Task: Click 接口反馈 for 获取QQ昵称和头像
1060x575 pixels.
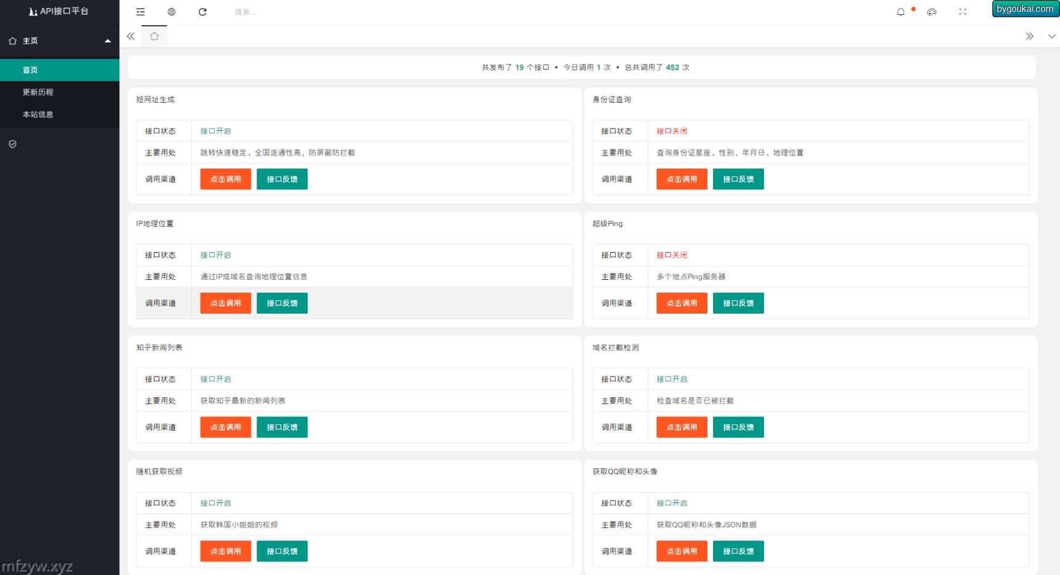Action: point(738,551)
